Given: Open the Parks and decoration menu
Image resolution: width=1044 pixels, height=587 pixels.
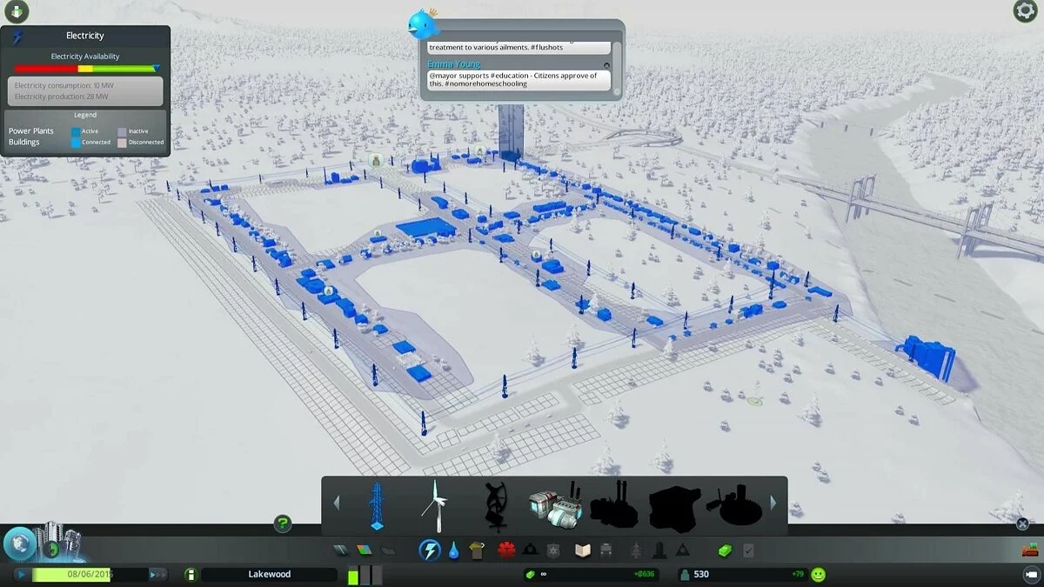Looking at the screenshot, I should pyautogui.click(x=636, y=550).
